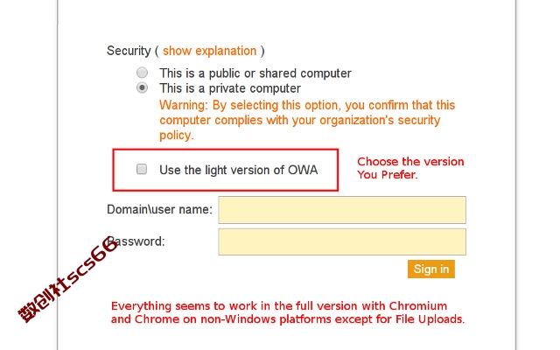Click the red Chromium file uploads note
560x350 pixels.
288,312
